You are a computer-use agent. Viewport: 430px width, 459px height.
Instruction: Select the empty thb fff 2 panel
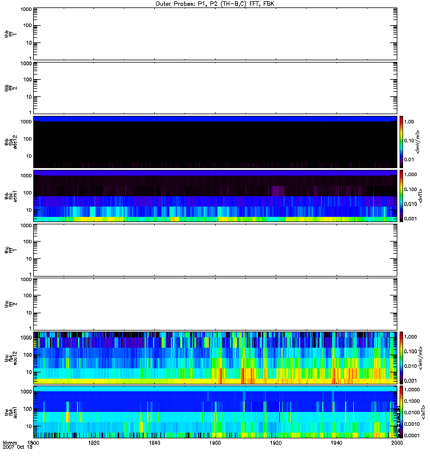215,87
